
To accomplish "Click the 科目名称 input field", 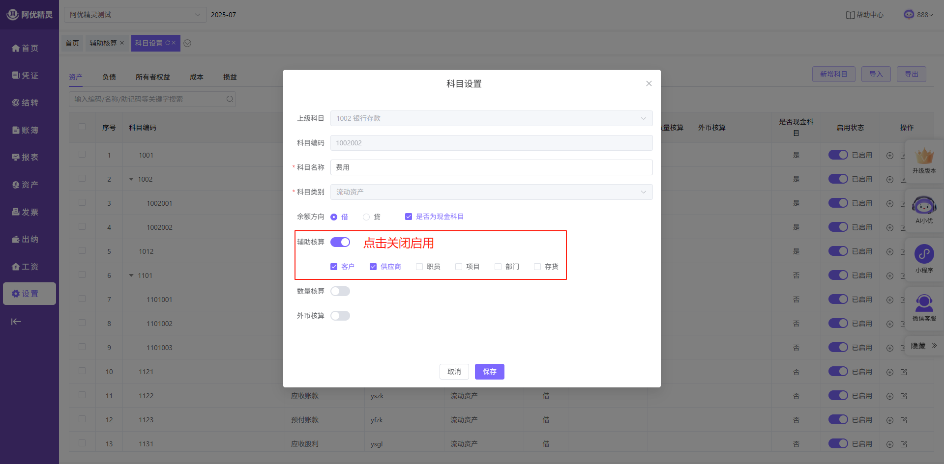I will click(x=491, y=167).
